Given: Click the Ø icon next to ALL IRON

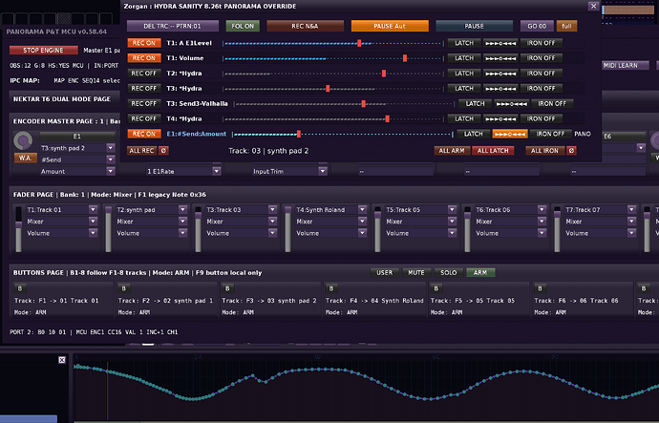Looking at the screenshot, I should (x=571, y=150).
